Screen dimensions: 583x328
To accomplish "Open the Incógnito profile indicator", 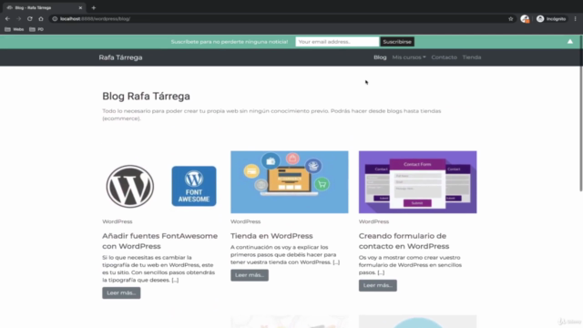I will [551, 18].
